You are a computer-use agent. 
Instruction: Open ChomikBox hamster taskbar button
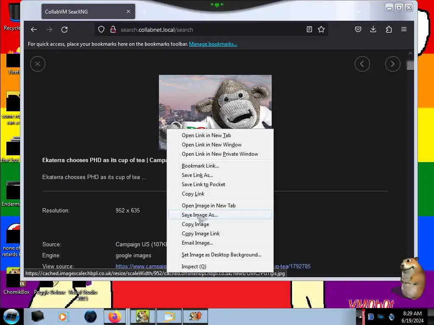[x=142, y=317]
